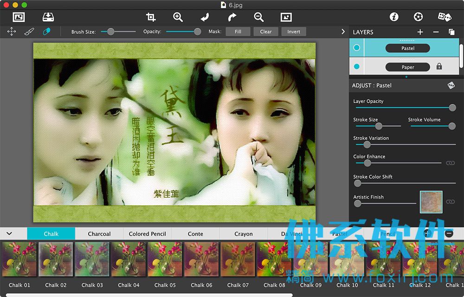The image size is (464, 297).
Task: Select the Chalk 05 preset thumbnail
Action: [x=165, y=259]
